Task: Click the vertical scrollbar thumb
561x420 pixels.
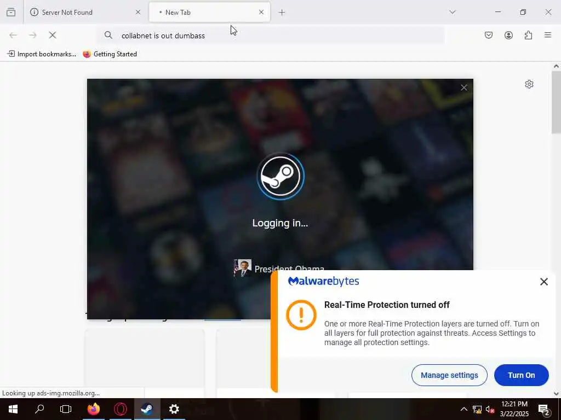Action: pyautogui.click(x=556, y=102)
